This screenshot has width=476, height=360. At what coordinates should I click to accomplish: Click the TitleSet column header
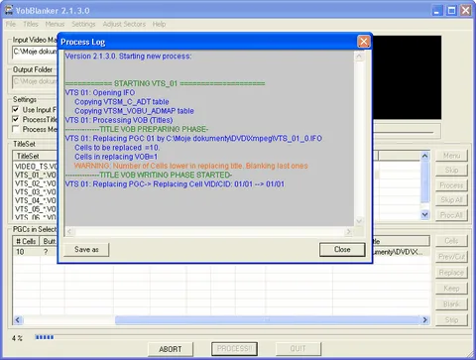36,156
